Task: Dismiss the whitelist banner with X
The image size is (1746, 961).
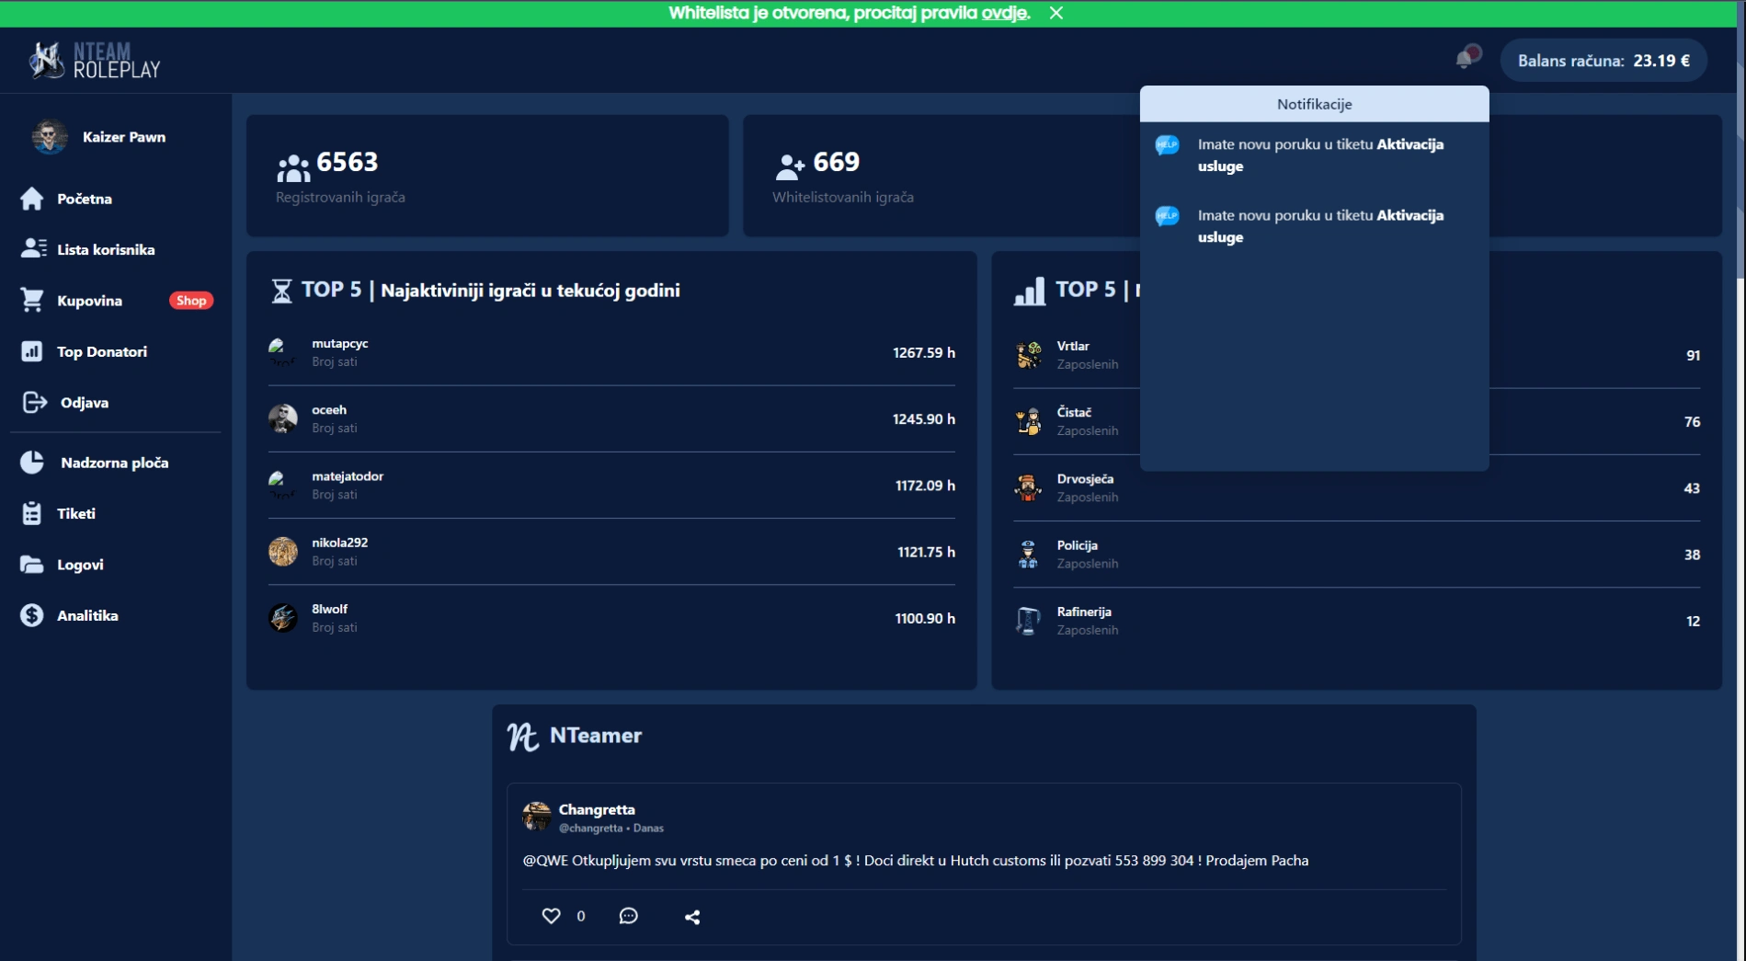Action: pos(1056,13)
